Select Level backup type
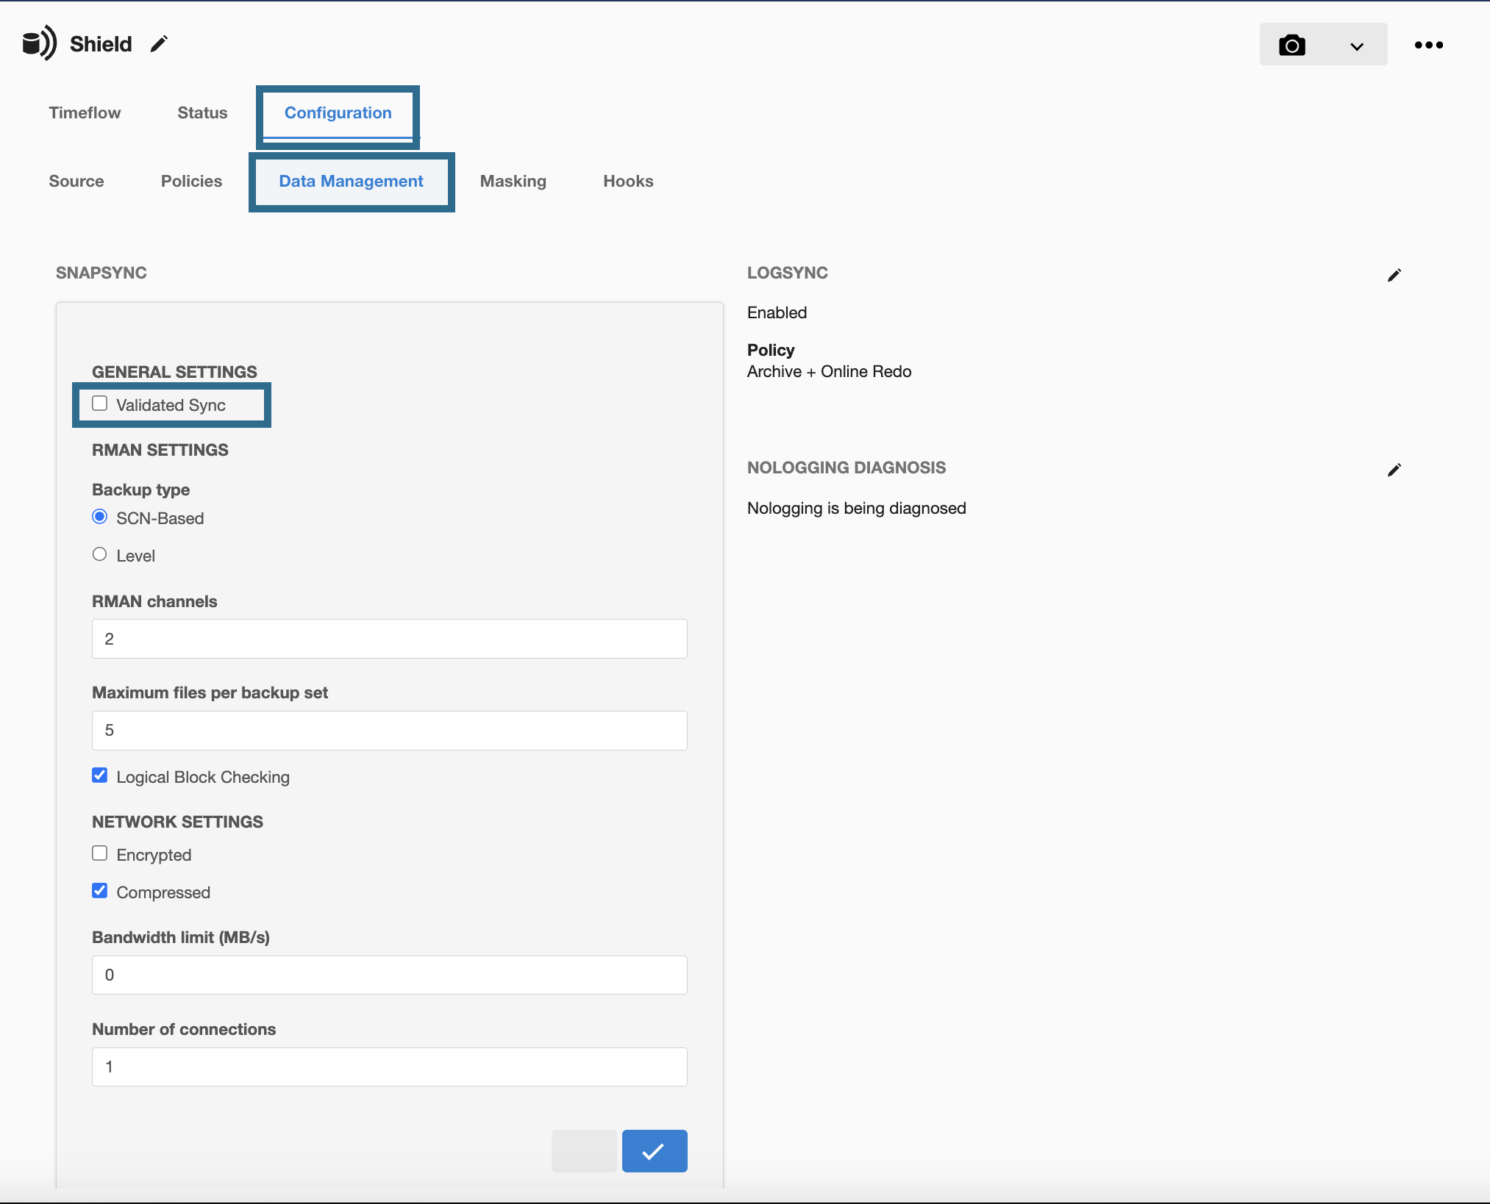This screenshot has width=1490, height=1204. 100,554
